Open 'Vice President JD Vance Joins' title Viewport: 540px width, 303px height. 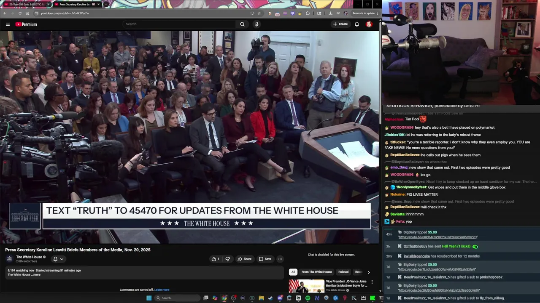346,283
